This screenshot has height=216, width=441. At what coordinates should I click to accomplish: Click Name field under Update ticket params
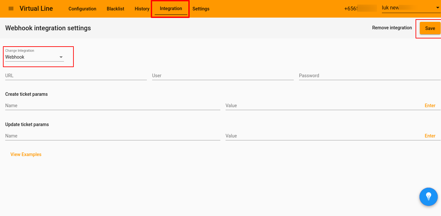[x=113, y=136]
